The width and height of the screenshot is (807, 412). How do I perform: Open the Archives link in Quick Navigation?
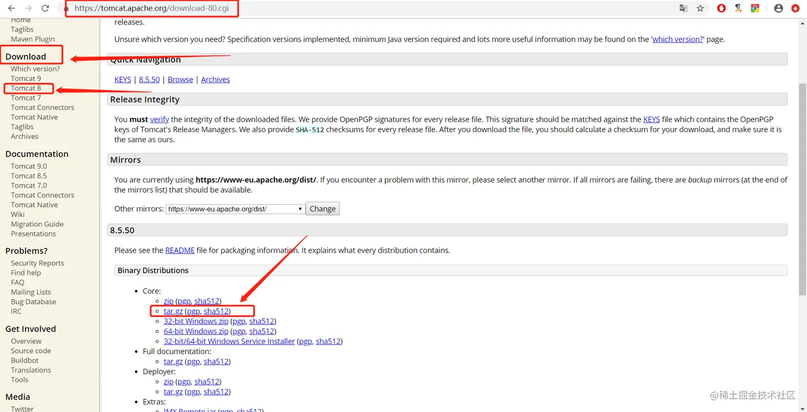(216, 79)
